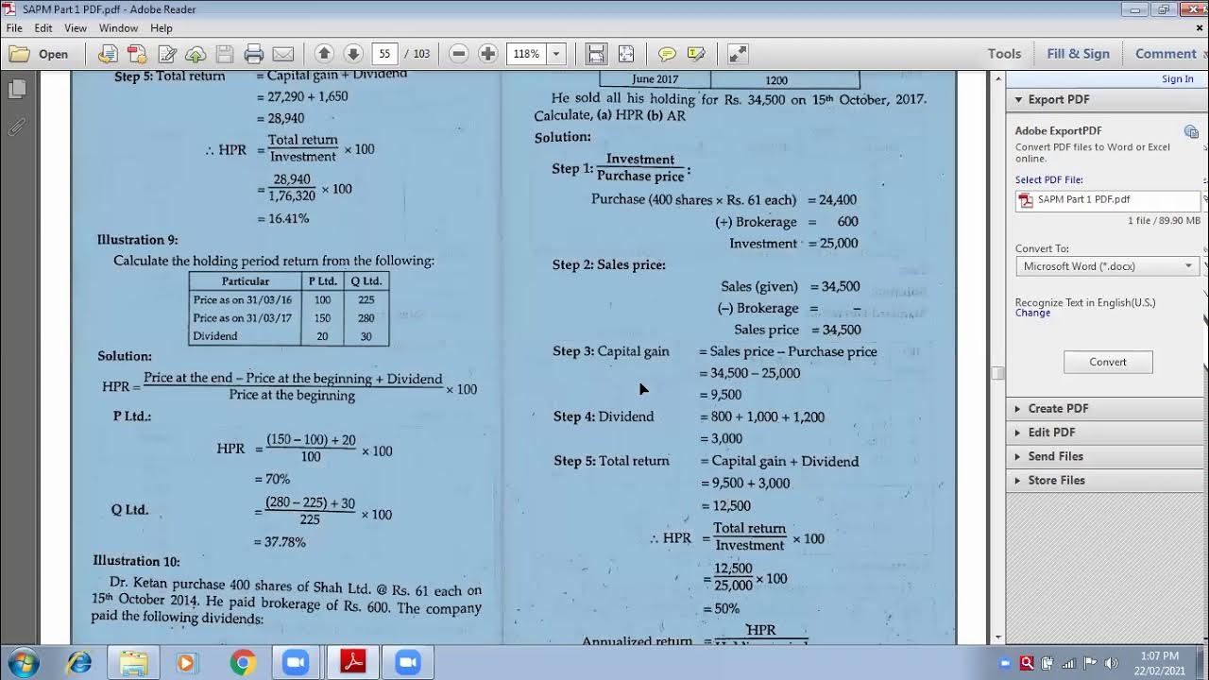Switch to the Comment tab
This screenshot has width=1209, height=680.
1165,54
